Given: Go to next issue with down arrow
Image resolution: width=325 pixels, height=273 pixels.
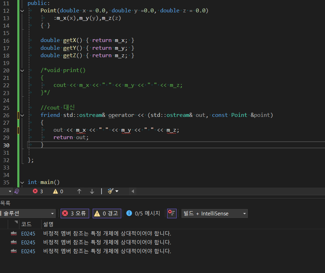Looking at the screenshot, I should click(x=92, y=191).
